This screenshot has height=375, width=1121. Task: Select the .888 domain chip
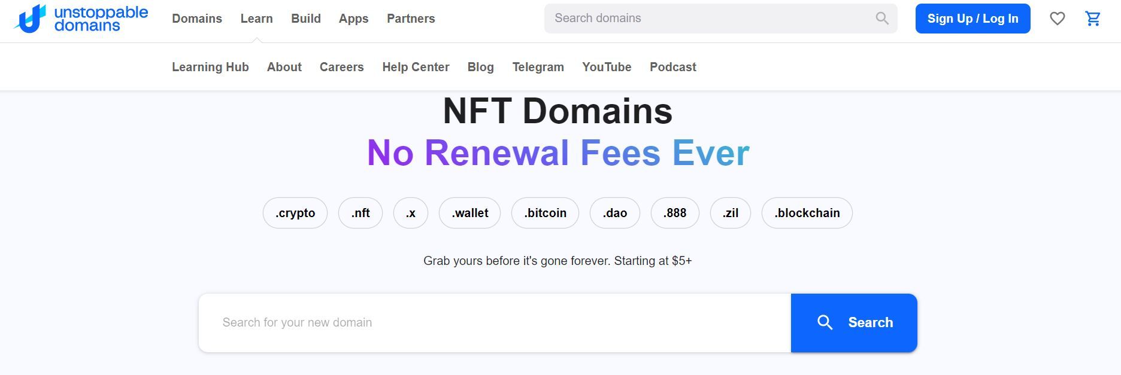tap(675, 213)
